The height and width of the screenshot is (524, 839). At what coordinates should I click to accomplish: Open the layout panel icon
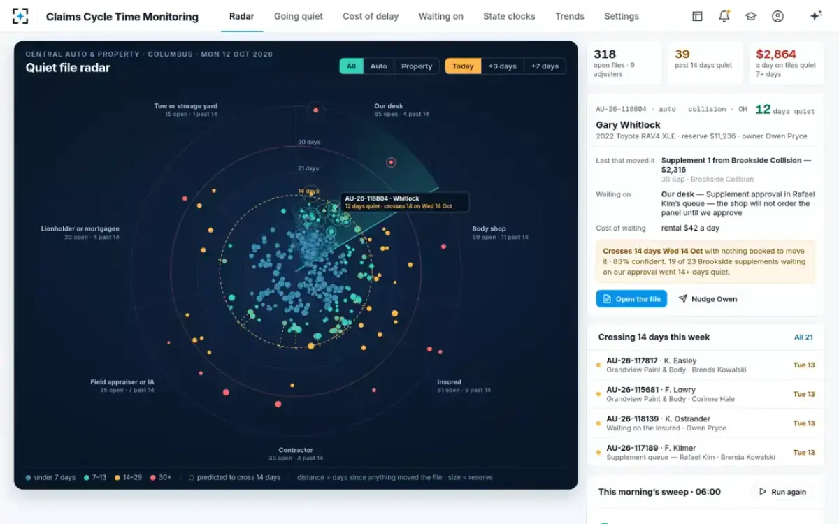tap(697, 16)
